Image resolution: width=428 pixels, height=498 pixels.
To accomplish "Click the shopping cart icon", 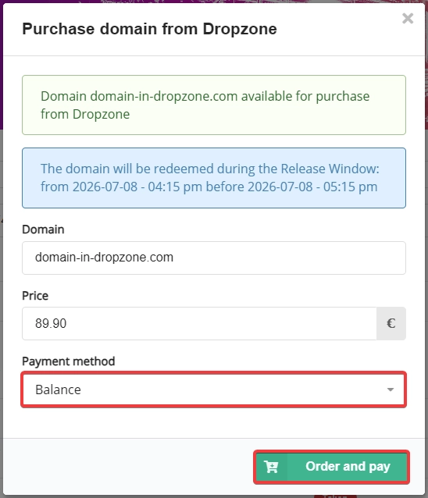I will [x=272, y=467].
